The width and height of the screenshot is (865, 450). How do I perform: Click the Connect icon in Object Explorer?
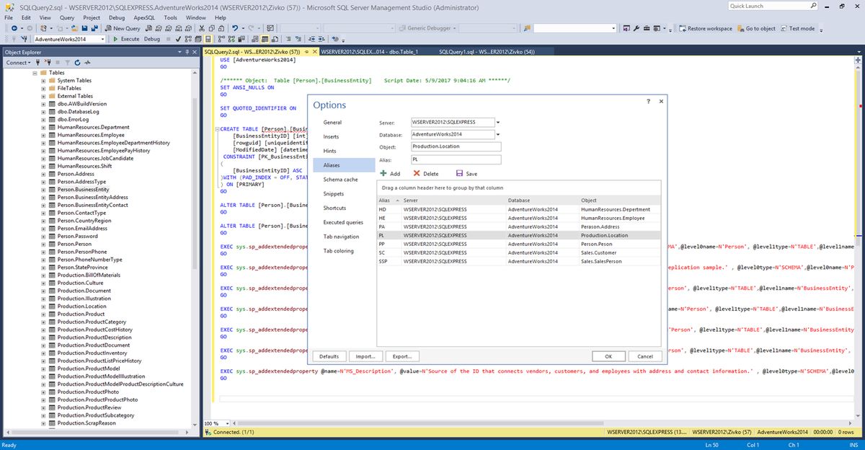18,62
